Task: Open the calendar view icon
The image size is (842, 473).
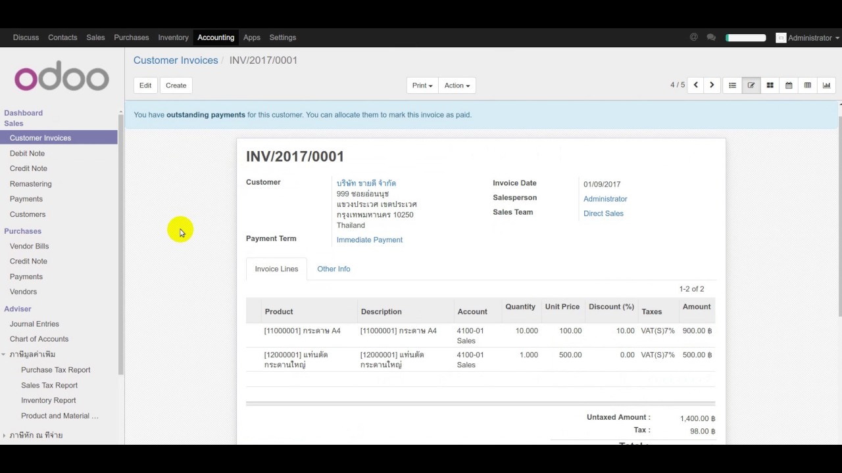Action: tap(789, 85)
